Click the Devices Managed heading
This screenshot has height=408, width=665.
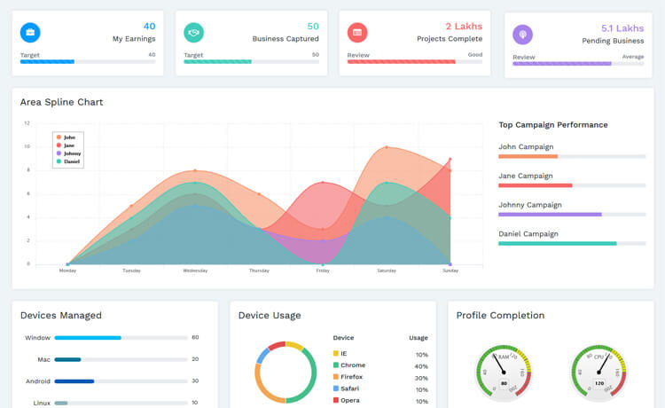tap(61, 316)
